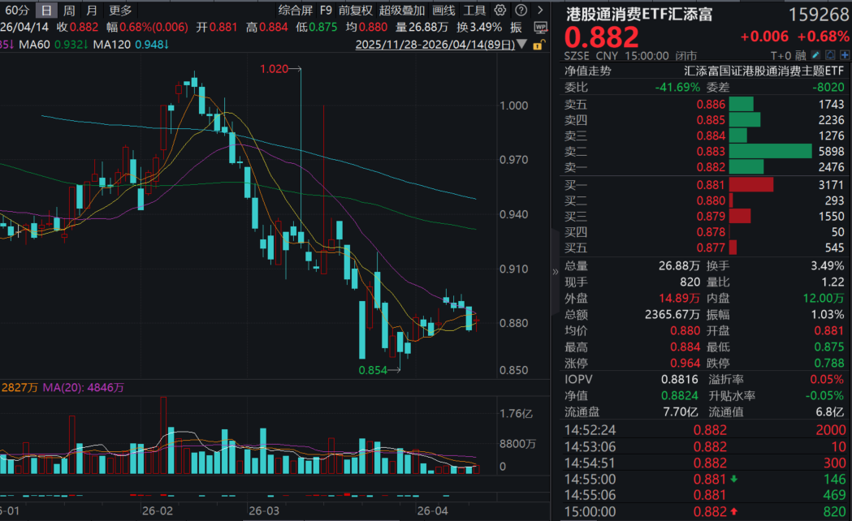The width and height of the screenshot is (852, 521).
Task: Switch to the 周 weekly chart tab
Action: coord(70,11)
